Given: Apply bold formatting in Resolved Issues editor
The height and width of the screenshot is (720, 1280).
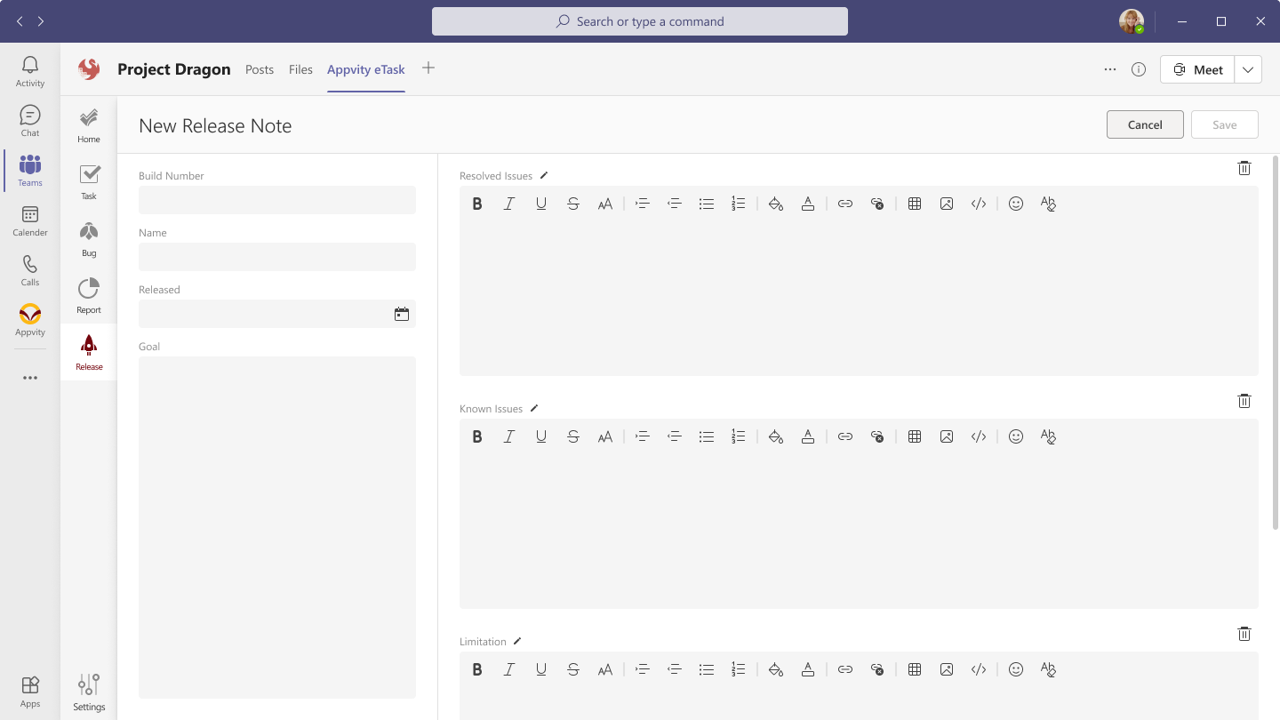Looking at the screenshot, I should [x=477, y=204].
